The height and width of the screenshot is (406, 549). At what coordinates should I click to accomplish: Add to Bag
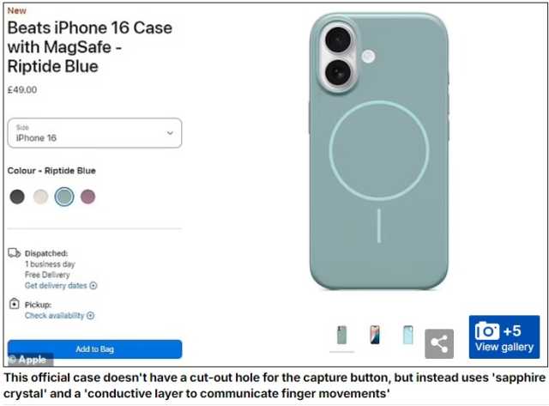coord(94,348)
